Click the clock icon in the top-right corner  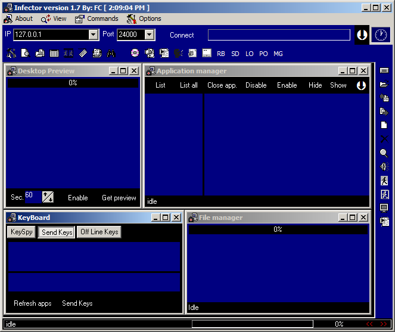click(x=380, y=35)
